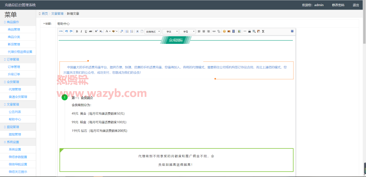Screen dimensions: 366x177
Task: Clear formatting with the eraser icon
Action: tap(121, 31)
